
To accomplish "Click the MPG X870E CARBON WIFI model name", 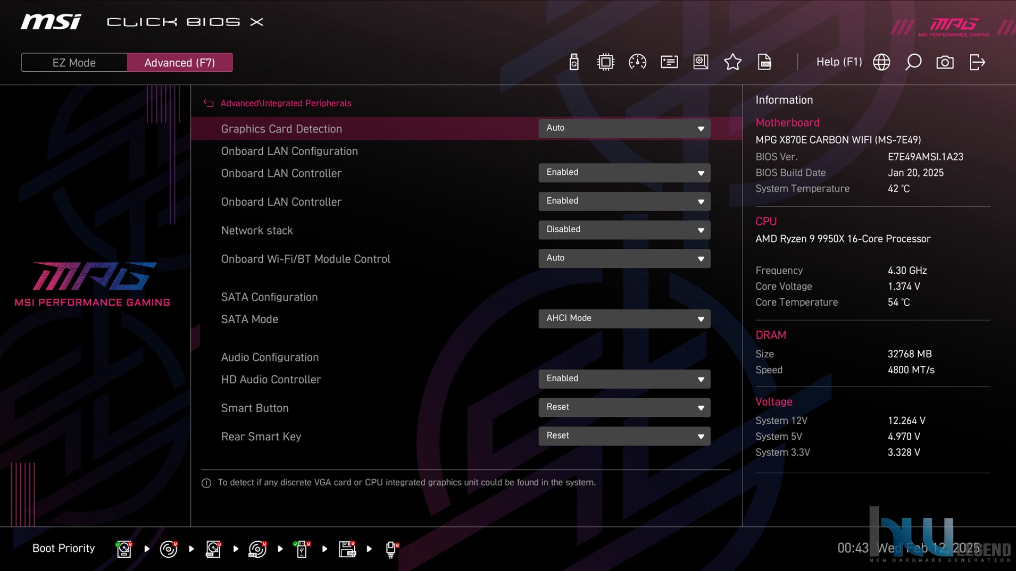I will (838, 140).
